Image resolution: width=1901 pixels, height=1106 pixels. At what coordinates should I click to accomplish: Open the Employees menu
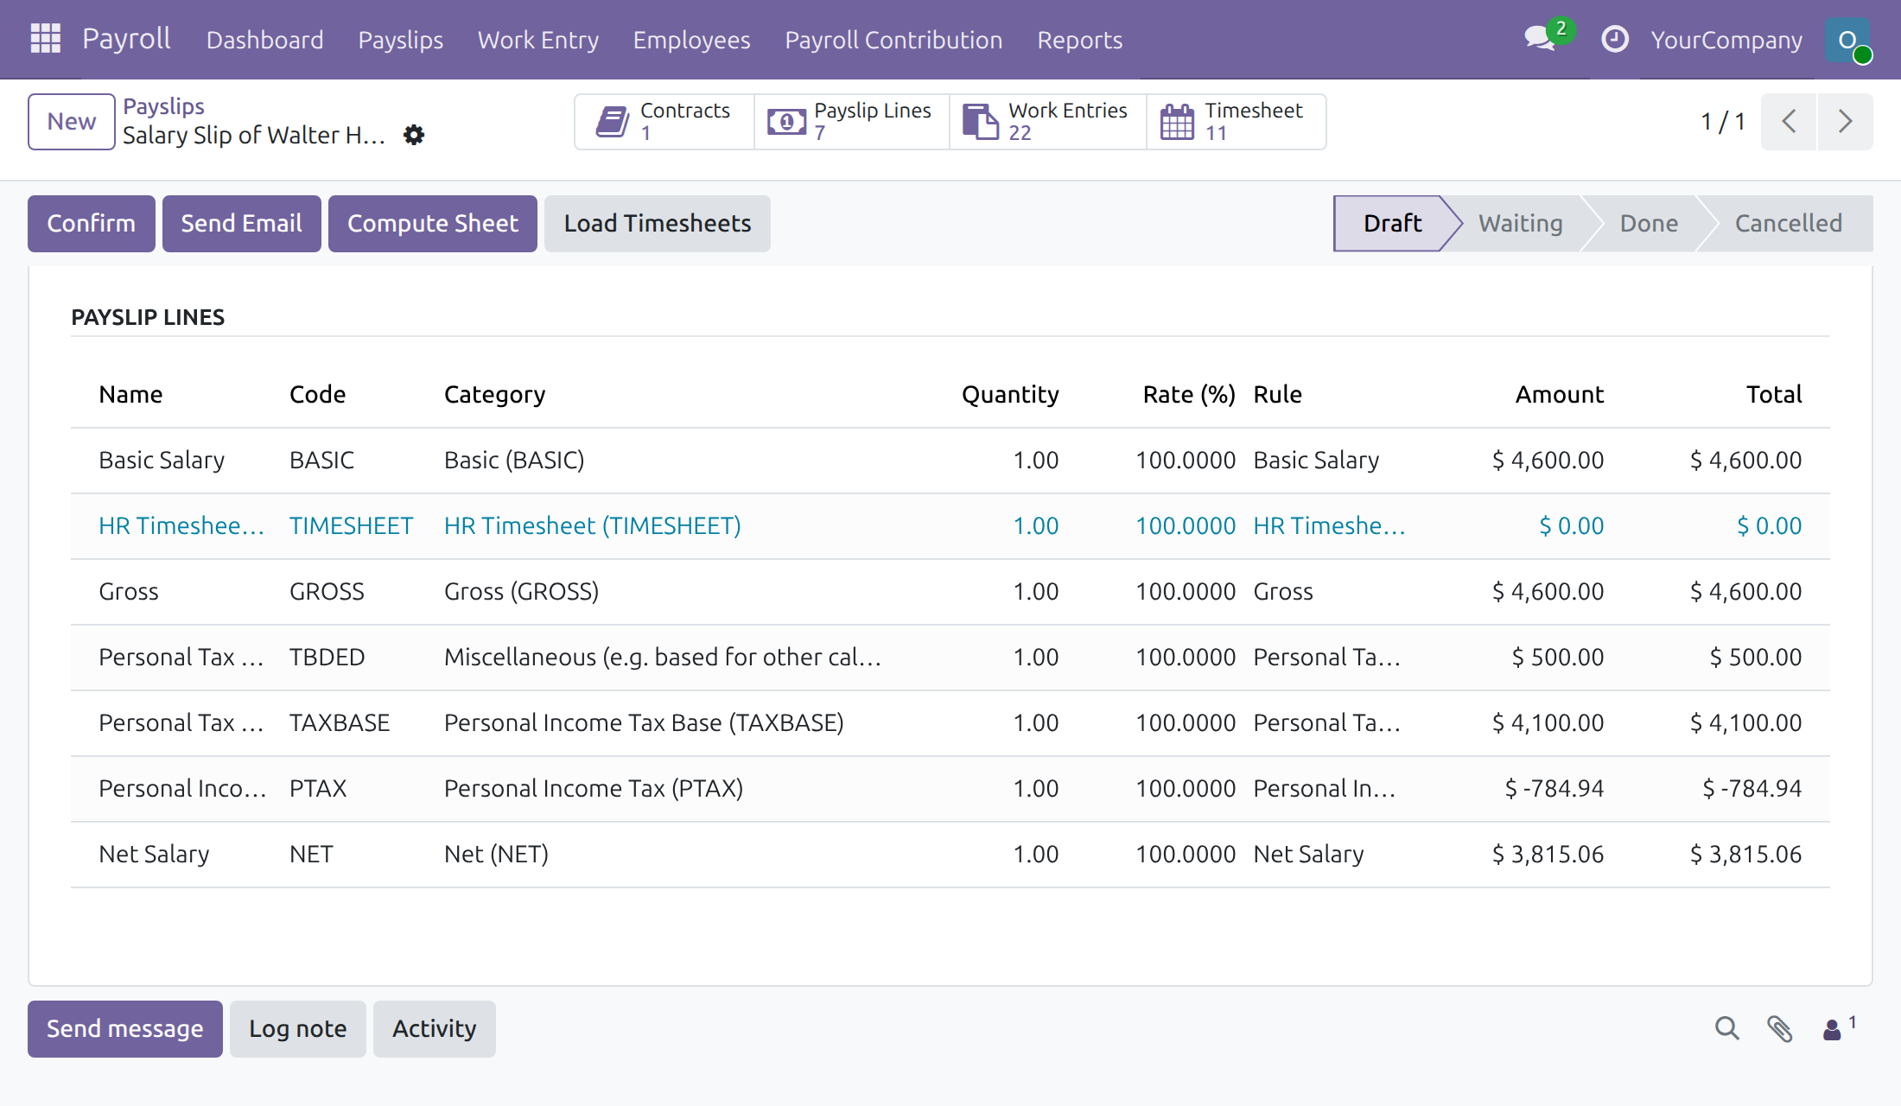pyautogui.click(x=691, y=40)
